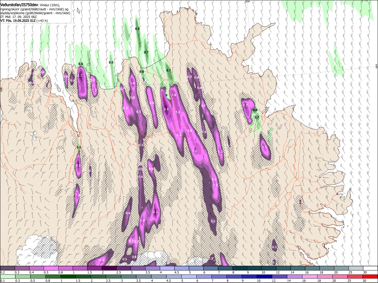Click the 'VT: Fös. 19.09.2025 01Z' valid time
The image size is (378, 283).
point(18,21)
